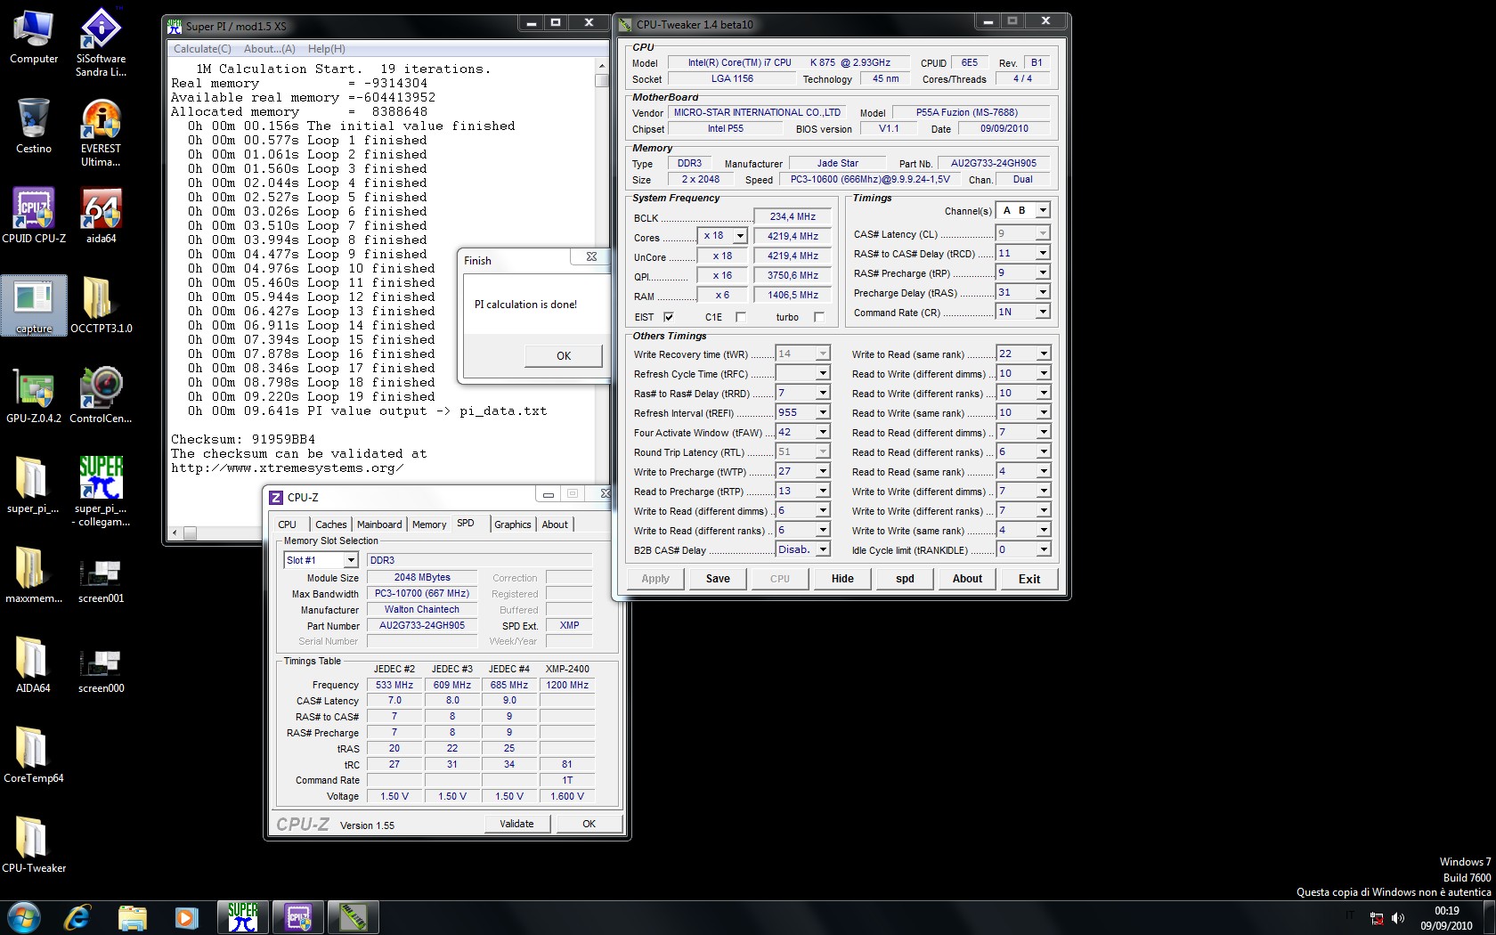Click Exit button in CPU-Tweaker
The width and height of the screenshot is (1496, 935).
(x=1029, y=579)
